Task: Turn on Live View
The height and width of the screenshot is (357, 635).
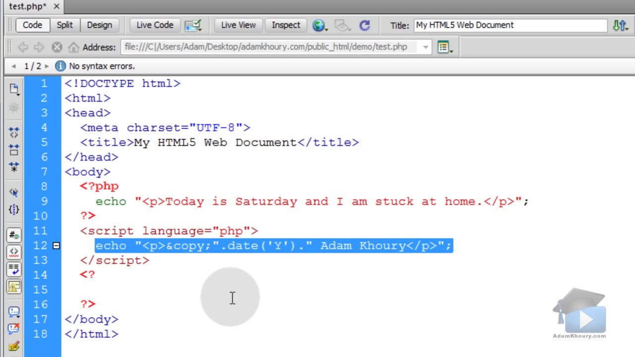Action: [x=238, y=25]
